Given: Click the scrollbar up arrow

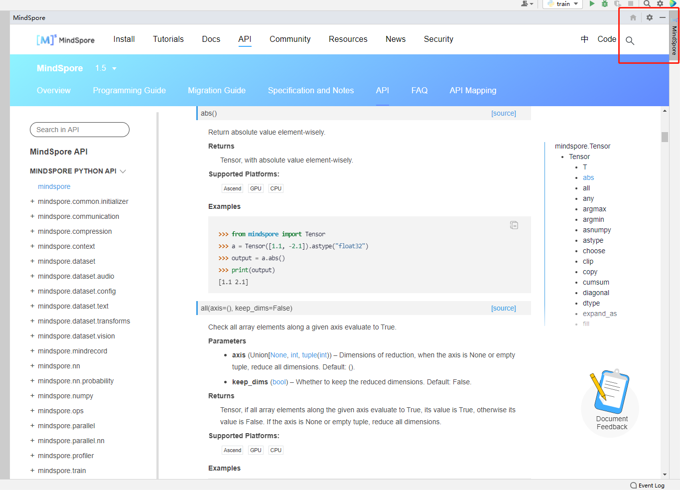Looking at the screenshot, I should (665, 111).
